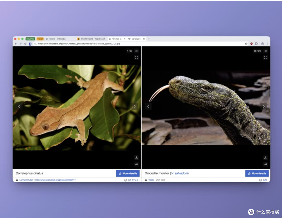Expand the Couches tab group

30,39
